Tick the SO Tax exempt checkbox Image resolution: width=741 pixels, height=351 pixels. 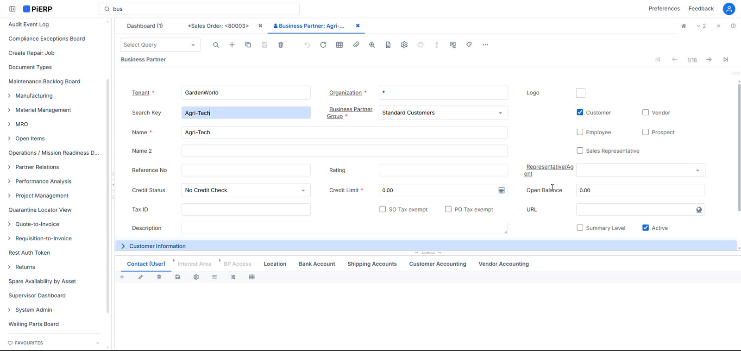pyautogui.click(x=383, y=209)
